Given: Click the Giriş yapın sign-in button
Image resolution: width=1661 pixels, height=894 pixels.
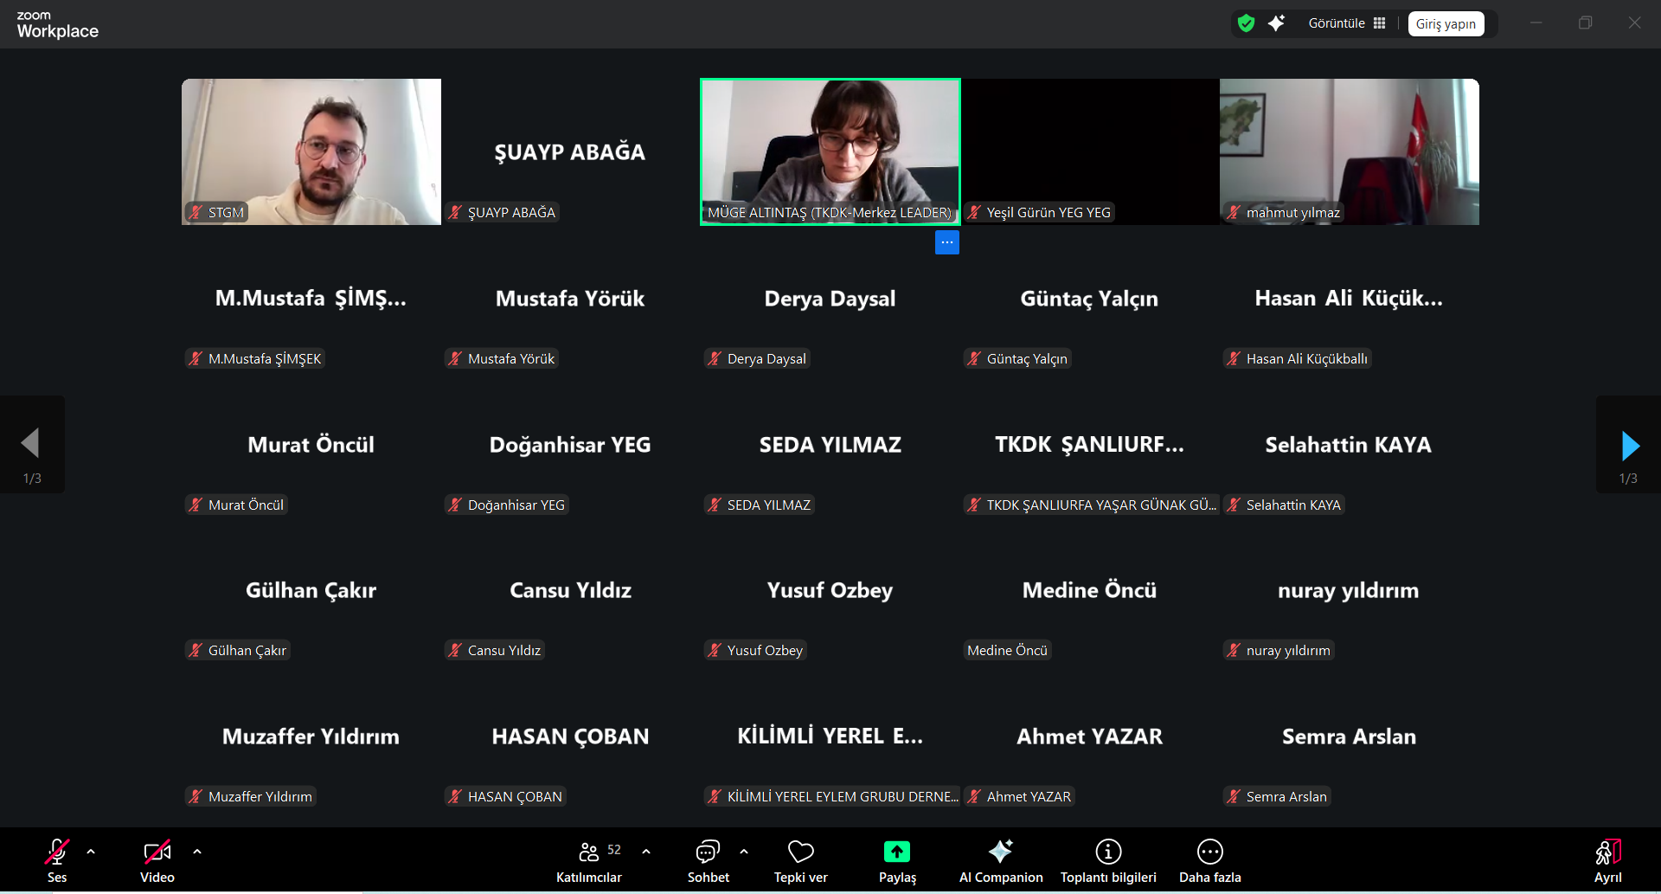Looking at the screenshot, I should pos(1446,24).
